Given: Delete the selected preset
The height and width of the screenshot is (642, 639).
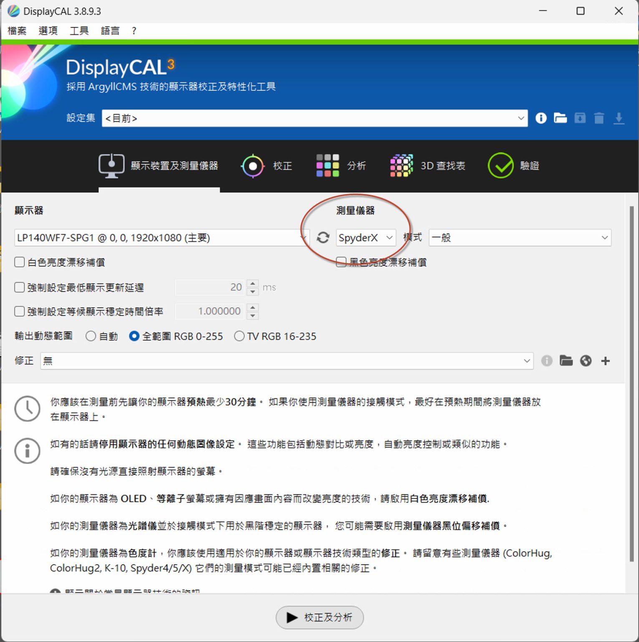Looking at the screenshot, I should (599, 118).
